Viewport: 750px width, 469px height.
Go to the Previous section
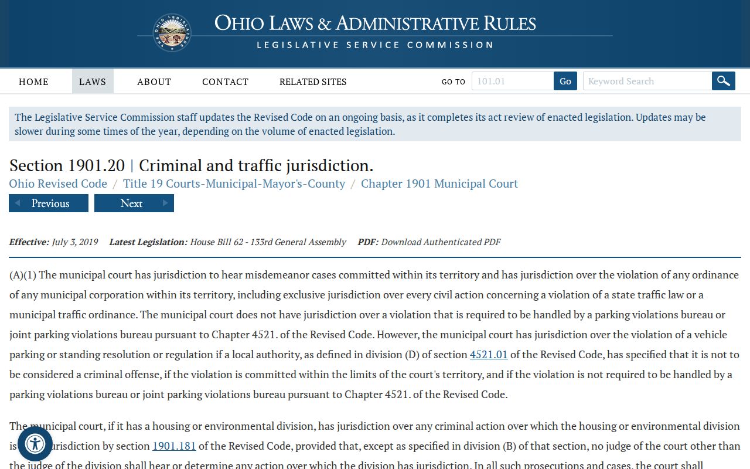(x=49, y=203)
